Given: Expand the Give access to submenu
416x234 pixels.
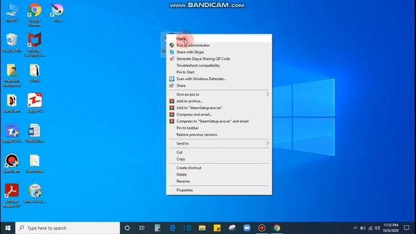Looking at the screenshot, I should click(219, 94).
